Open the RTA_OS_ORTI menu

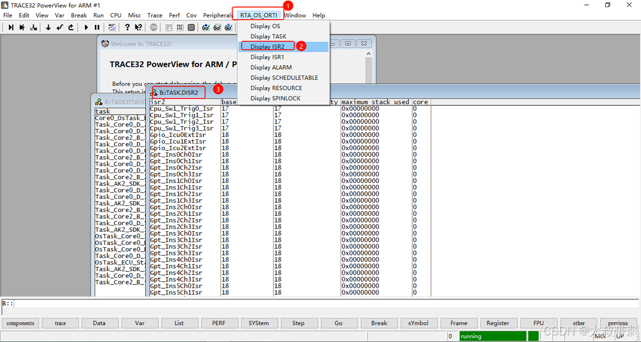click(x=258, y=15)
